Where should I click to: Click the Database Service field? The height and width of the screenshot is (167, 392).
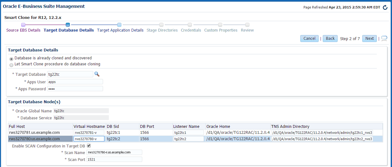point(81,118)
